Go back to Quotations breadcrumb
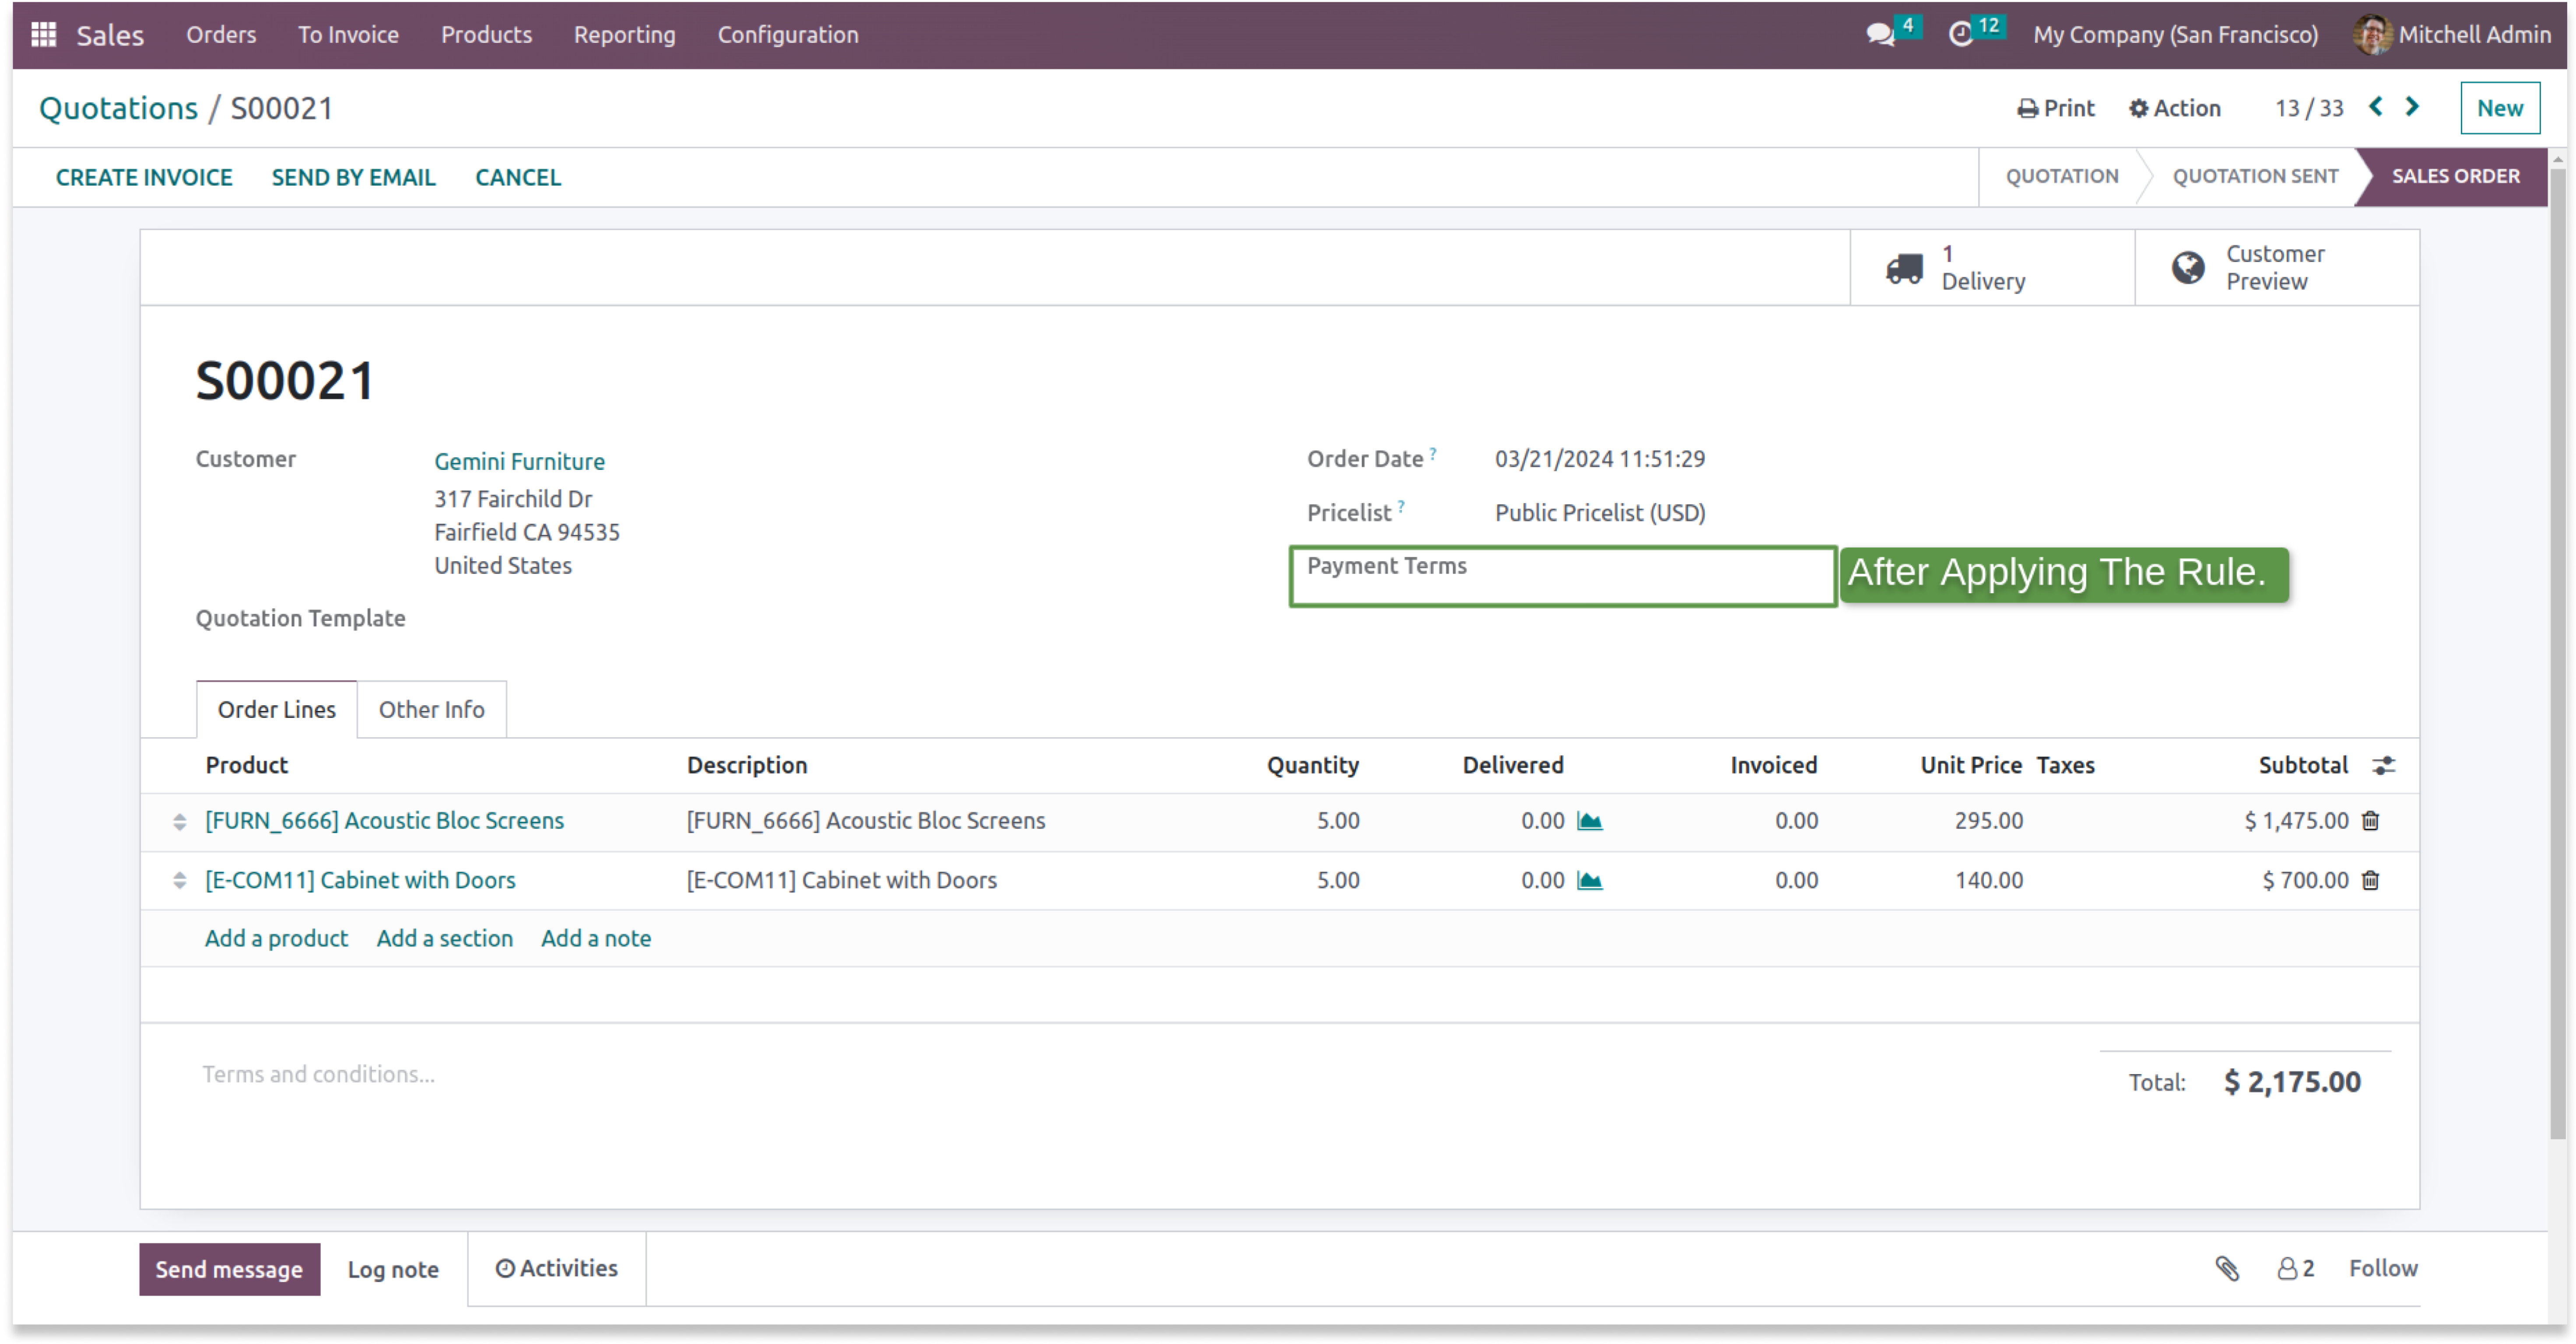2576x1344 pixels. [x=118, y=108]
